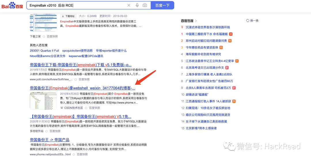Click the date 2010年4月26日 in the CSDN result
Image resolution: width=311 pixels, height=160 pixels.
click(x=69, y=94)
